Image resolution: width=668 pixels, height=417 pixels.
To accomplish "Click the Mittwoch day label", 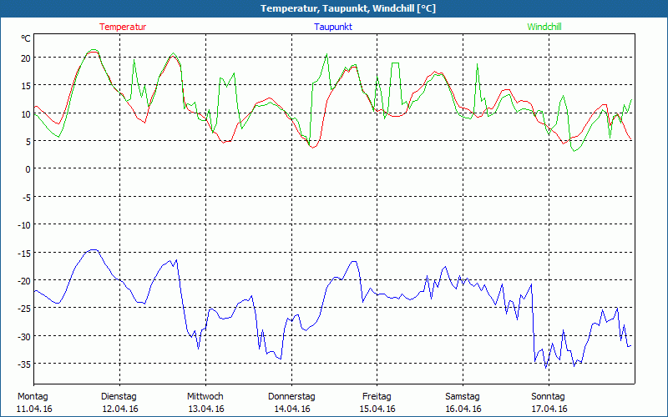I will click(x=205, y=397).
